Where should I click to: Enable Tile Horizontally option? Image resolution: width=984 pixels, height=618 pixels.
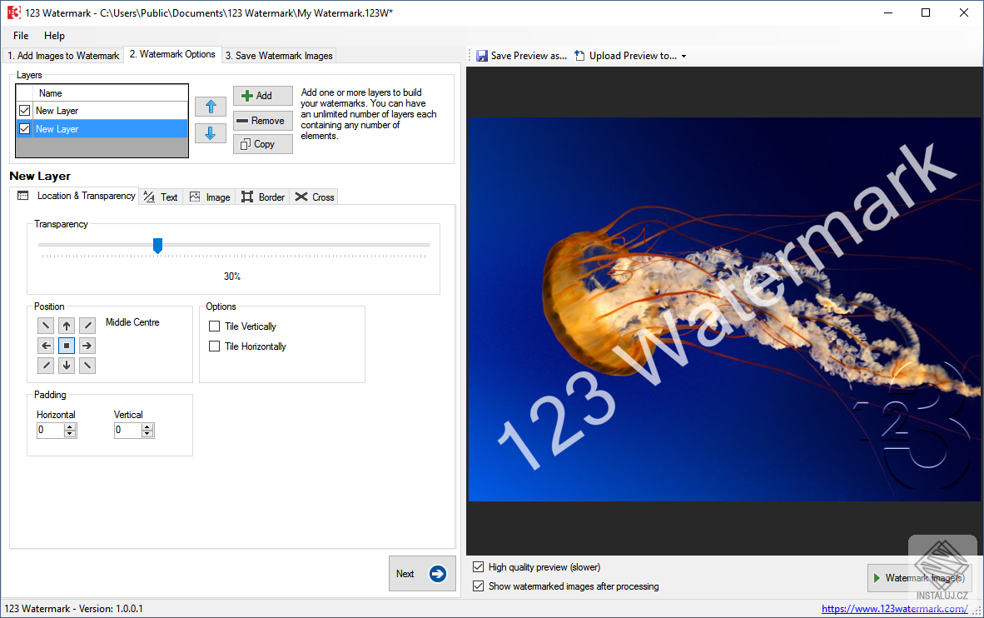[215, 346]
